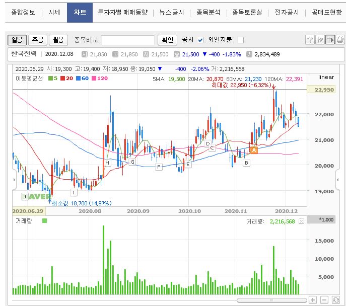The height and width of the screenshot is (306, 346).
Task: Print the chart via printer icon
Action: click(x=340, y=40)
